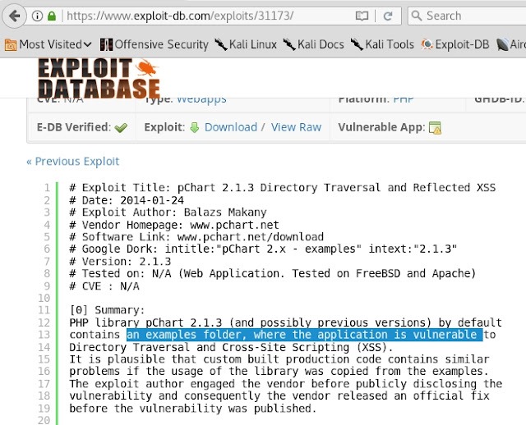526x425 pixels.
Task: Click the Kali Tools bookmark icon
Action: click(x=357, y=44)
